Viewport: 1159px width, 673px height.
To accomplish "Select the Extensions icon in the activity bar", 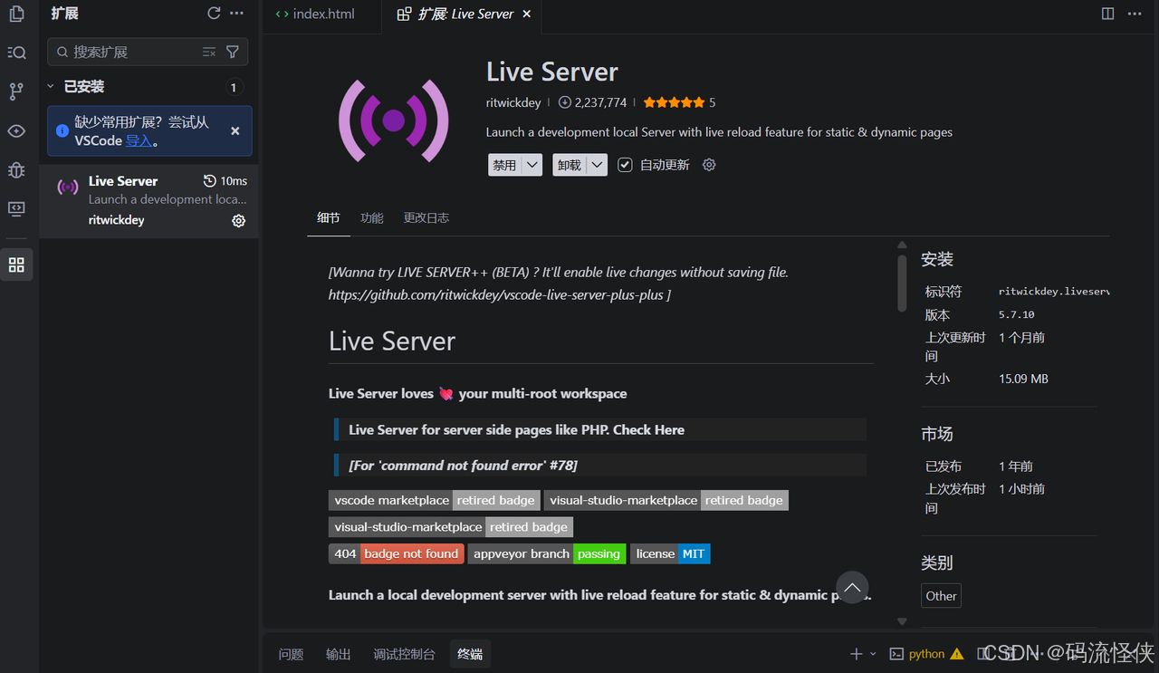I will point(16,264).
